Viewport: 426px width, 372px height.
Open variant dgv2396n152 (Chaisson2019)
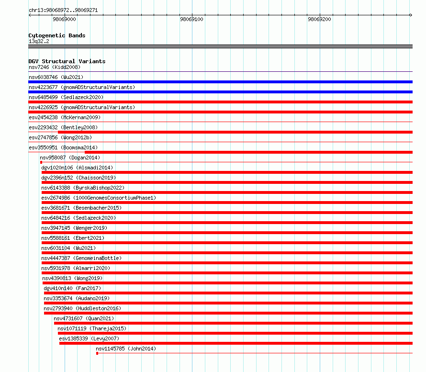[x=78, y=178]
